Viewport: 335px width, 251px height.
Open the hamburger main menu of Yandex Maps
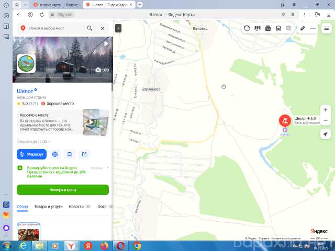327,28
